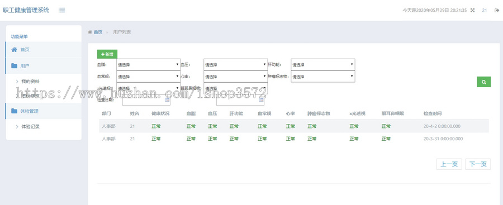Open the 血脂 dropdown
Screen dimensions: 503x205
(x=149, y=64)
